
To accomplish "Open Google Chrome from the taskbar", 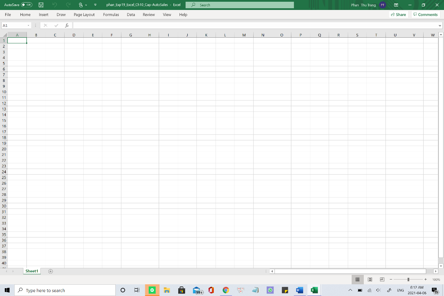I will point(225,290).
